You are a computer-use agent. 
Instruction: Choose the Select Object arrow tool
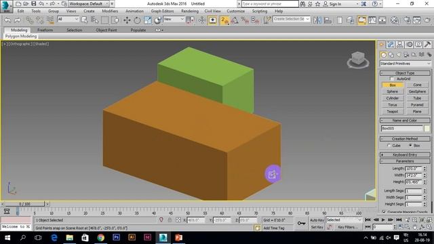click(84, 20)
